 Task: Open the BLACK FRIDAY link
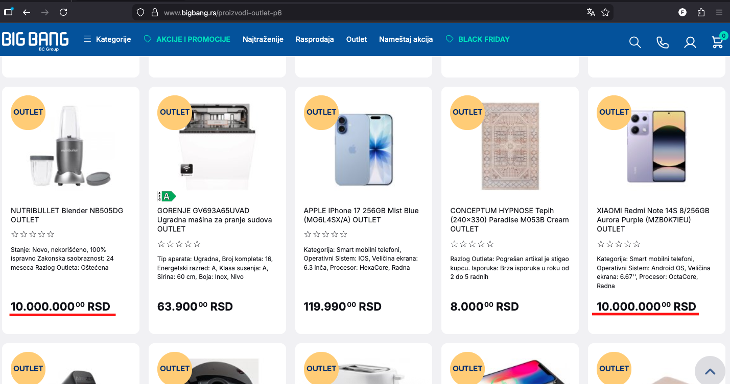478,39
